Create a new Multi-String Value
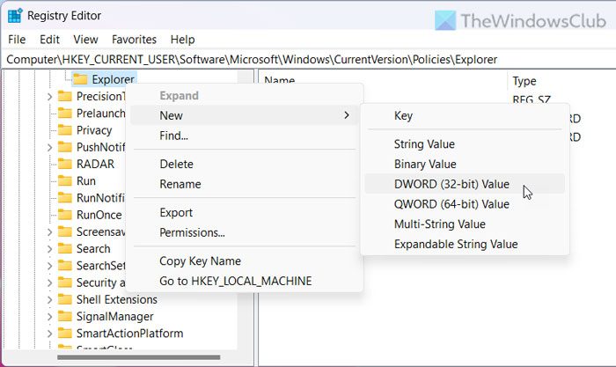The width and height of the screenshot is (616, 367). [x=465, y=224]
